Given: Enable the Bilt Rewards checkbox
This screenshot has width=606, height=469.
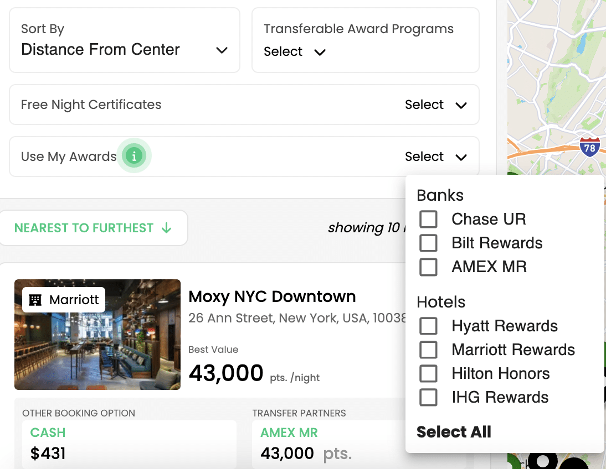Looking at the screenshot, I should pos(428,243).
